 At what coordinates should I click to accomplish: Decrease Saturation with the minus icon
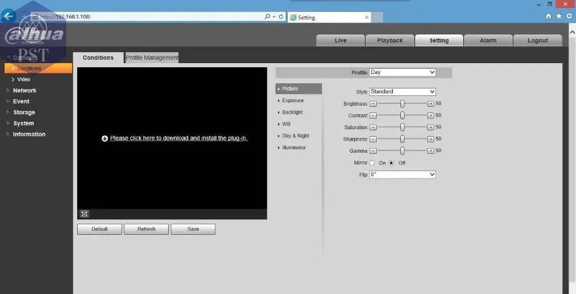[373, 127]
